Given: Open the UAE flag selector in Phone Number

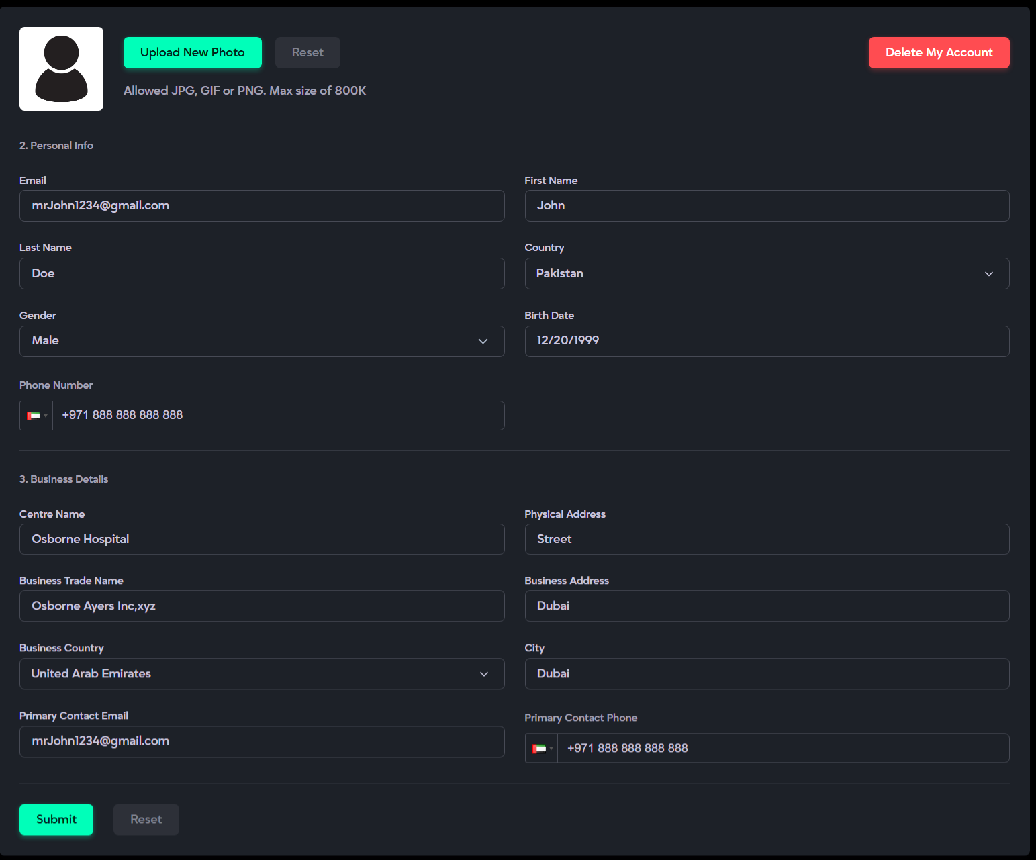Looking at the screenshot, I should point(36,416).
